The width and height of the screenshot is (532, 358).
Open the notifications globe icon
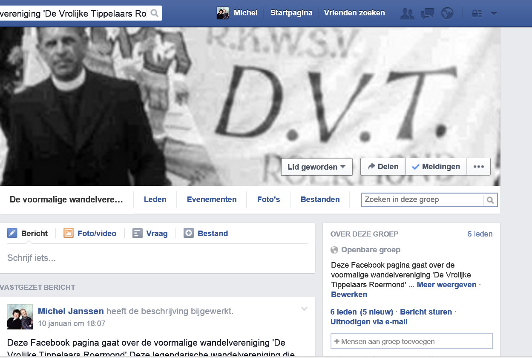[447, 14]
